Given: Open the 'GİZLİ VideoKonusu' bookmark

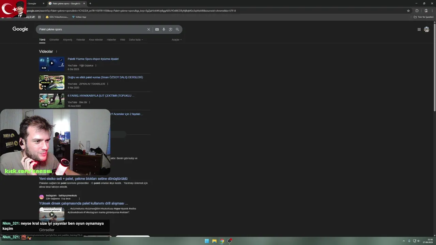Looking at the screenshot, I should [x=57, y=17].
